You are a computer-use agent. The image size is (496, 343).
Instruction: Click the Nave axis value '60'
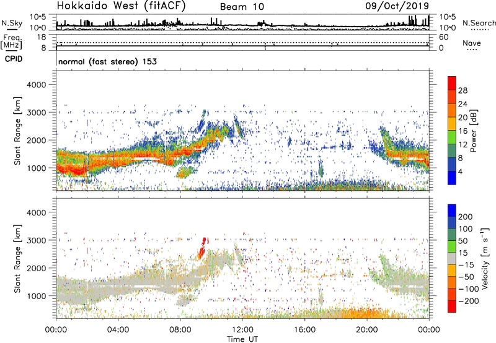coord(443,37)
